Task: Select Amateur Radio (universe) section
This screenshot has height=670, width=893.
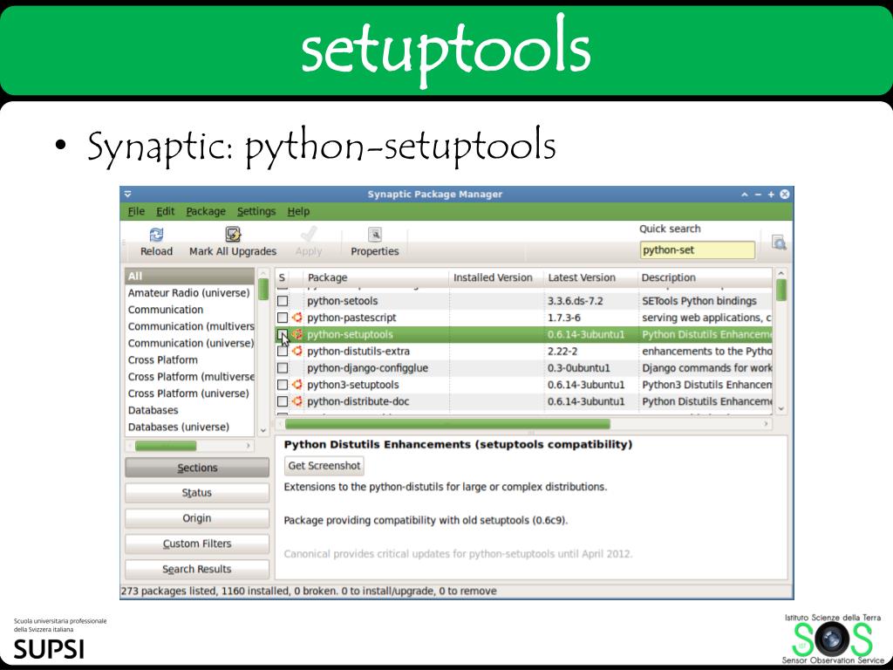Action: [189, 293]
